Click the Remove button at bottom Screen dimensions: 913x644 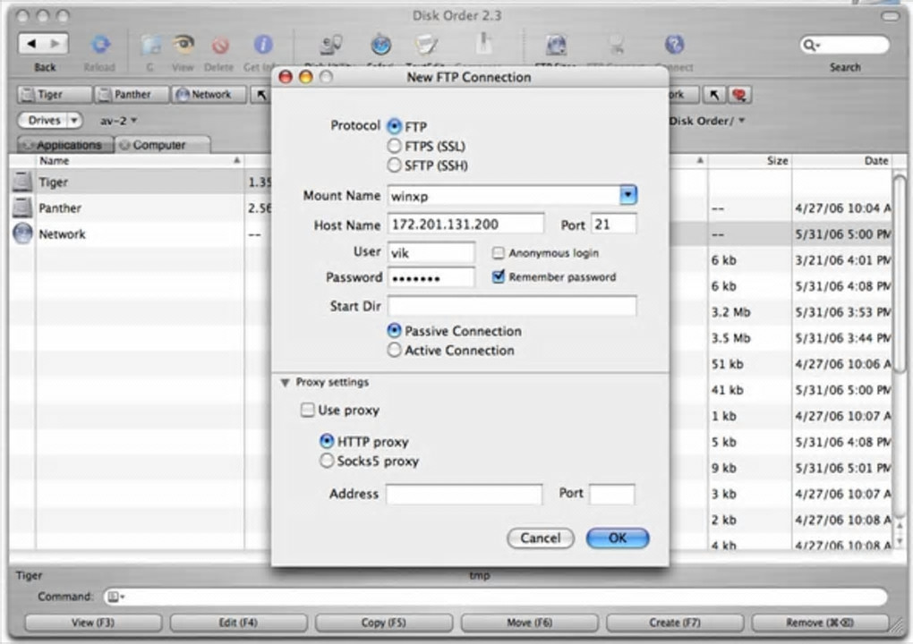pyautogui.click(x=820, y=623)
